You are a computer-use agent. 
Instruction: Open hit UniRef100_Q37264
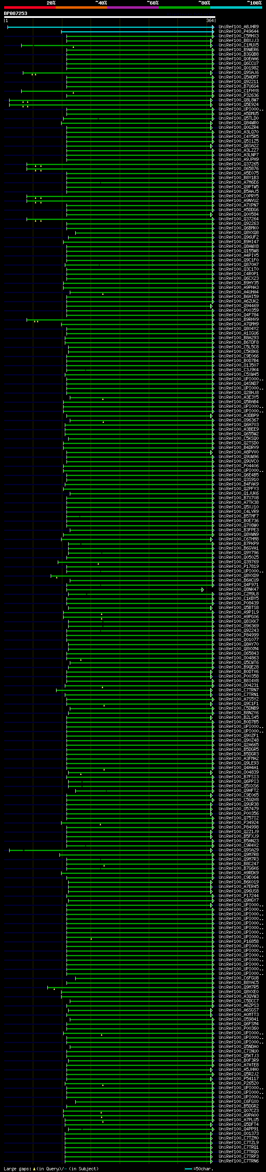click(239, 219)
